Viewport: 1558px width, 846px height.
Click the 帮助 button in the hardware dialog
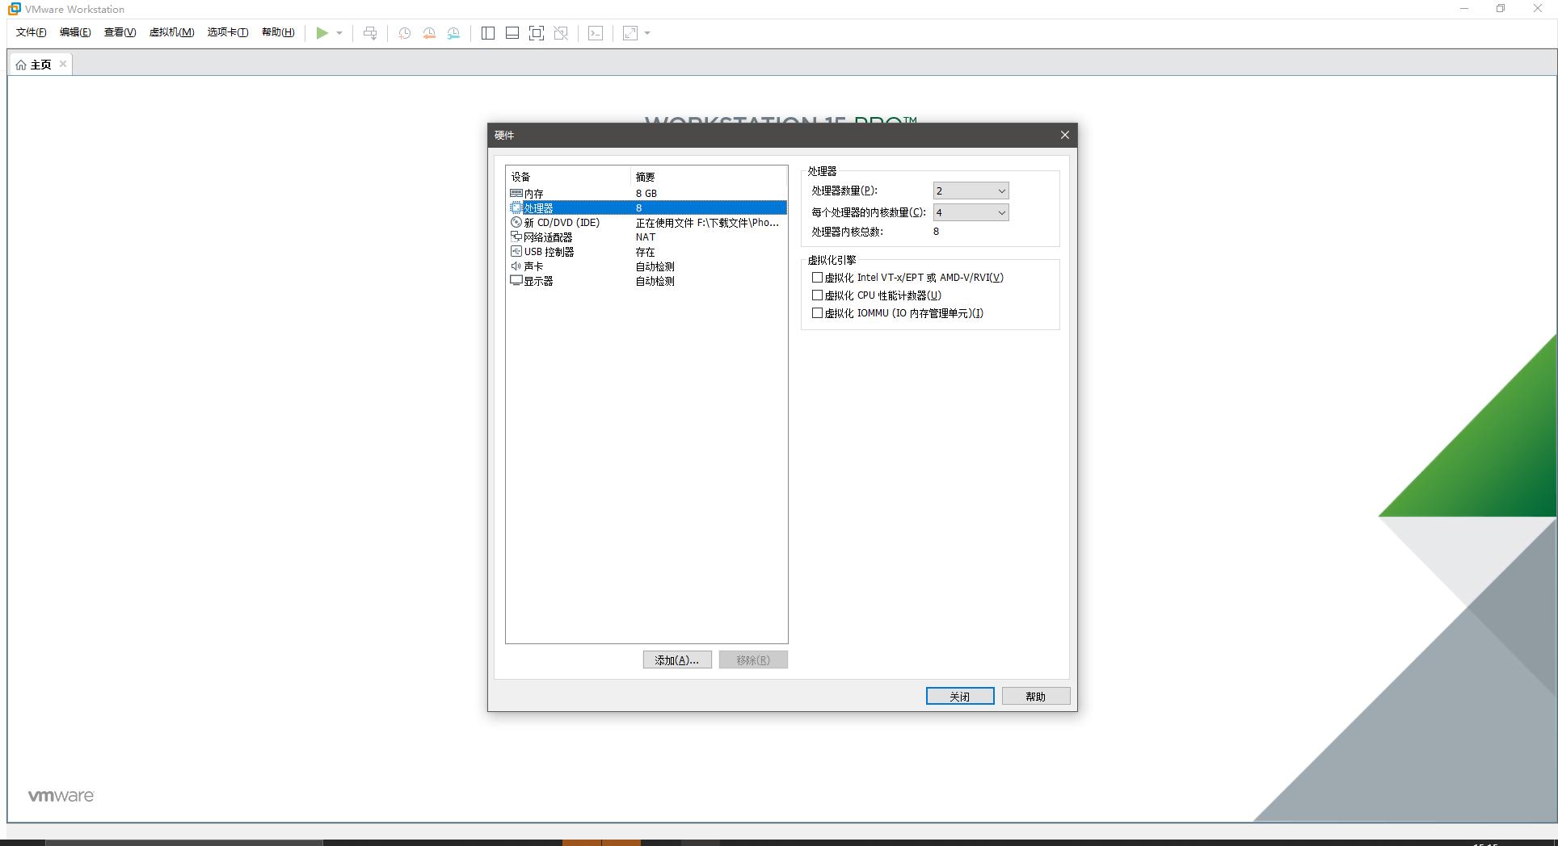tap(1035, 695)
